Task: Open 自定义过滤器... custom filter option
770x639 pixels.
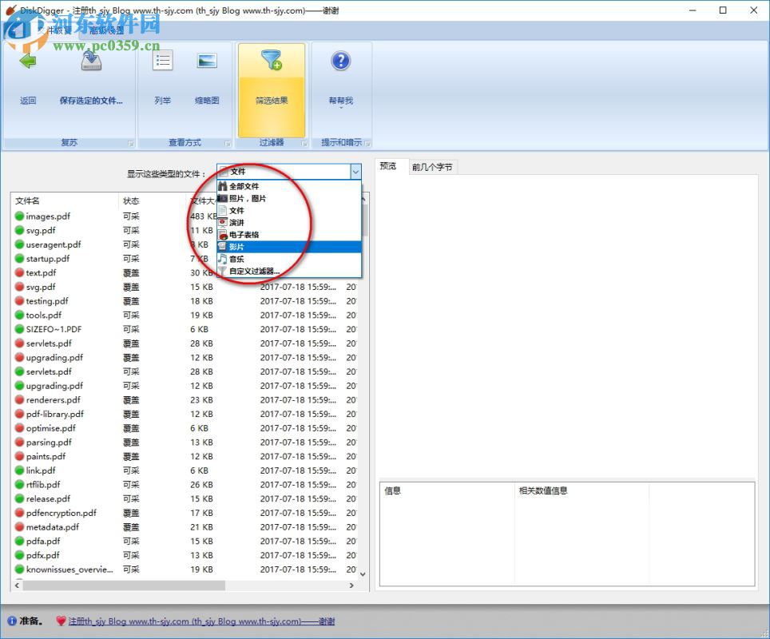Action: (x=289, y=271)
